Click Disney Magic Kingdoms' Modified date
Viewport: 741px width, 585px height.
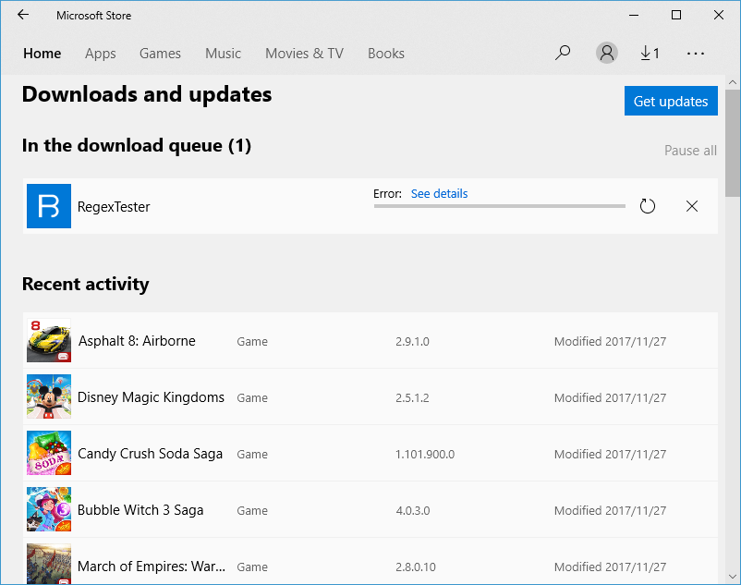click(610, 398)
